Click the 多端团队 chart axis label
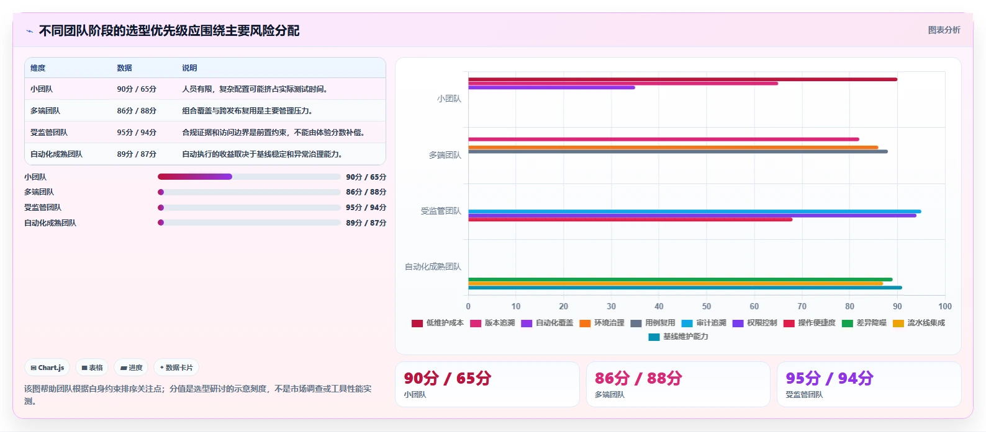Viewport: 986px width, 432px height. tap(445, 155)
